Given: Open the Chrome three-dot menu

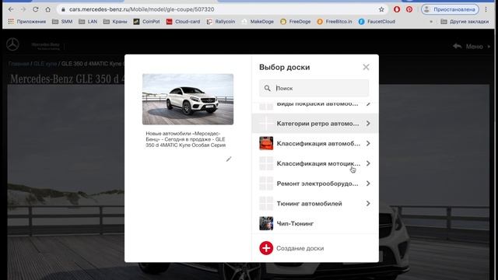Looking at the screenshot, I should pyautogui.click(x=486, y=9).
